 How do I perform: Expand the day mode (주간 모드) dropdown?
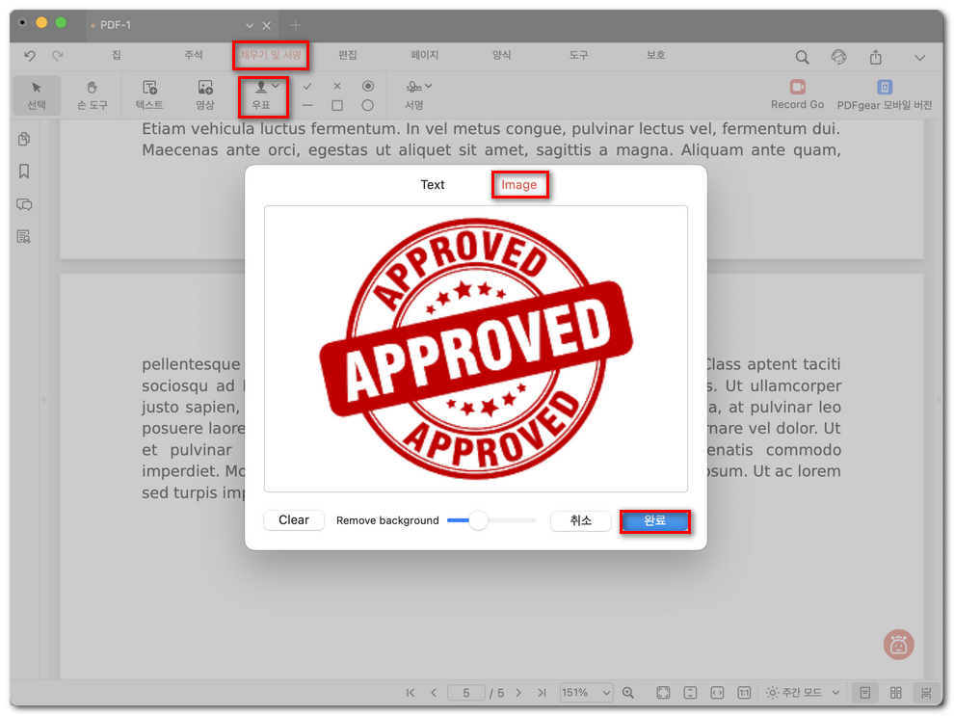click(x=803, y=693)
